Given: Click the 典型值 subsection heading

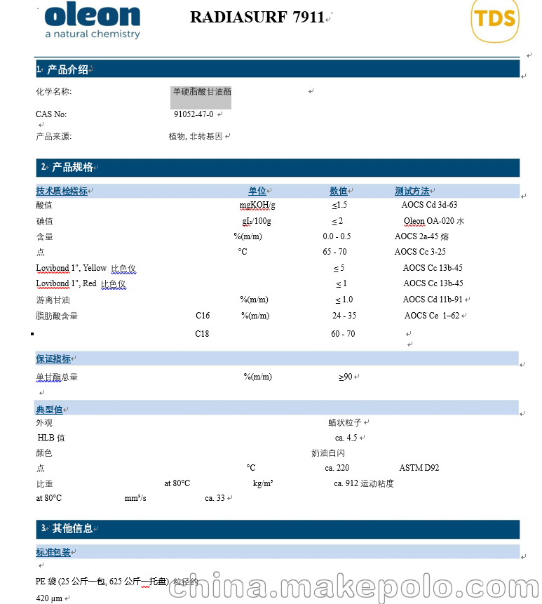Looking at the screenshot, I should (49, 410).
